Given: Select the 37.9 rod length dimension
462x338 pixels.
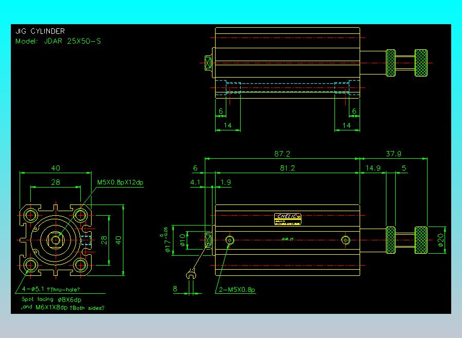Looking at the screenshot, I should 394,154.
